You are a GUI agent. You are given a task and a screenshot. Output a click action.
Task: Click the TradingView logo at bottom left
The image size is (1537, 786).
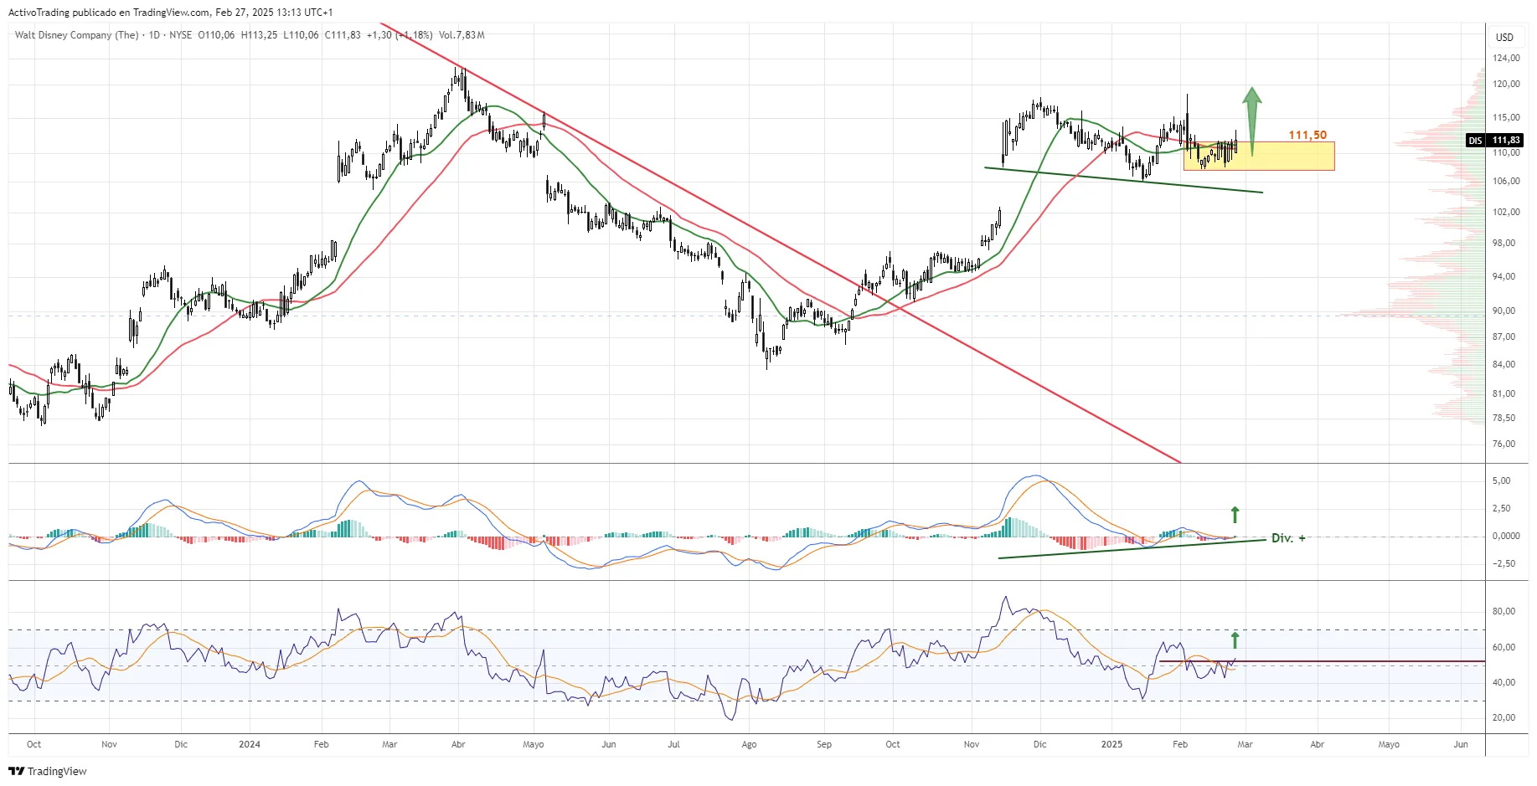(x=48, y=771)
